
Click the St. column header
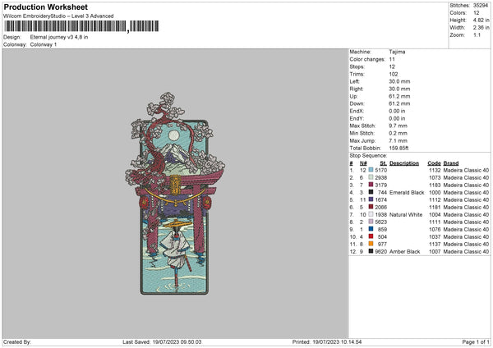[383, 163]
